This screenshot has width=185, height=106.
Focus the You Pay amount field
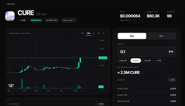click(147, 52)
